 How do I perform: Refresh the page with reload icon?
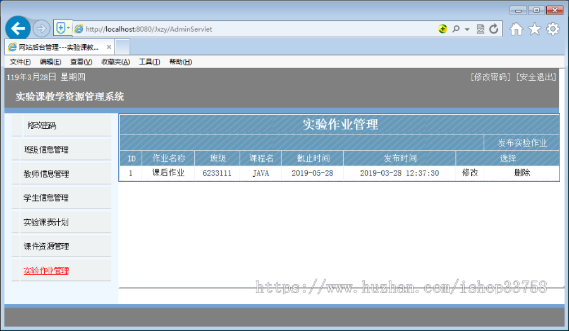pos(494,28)
